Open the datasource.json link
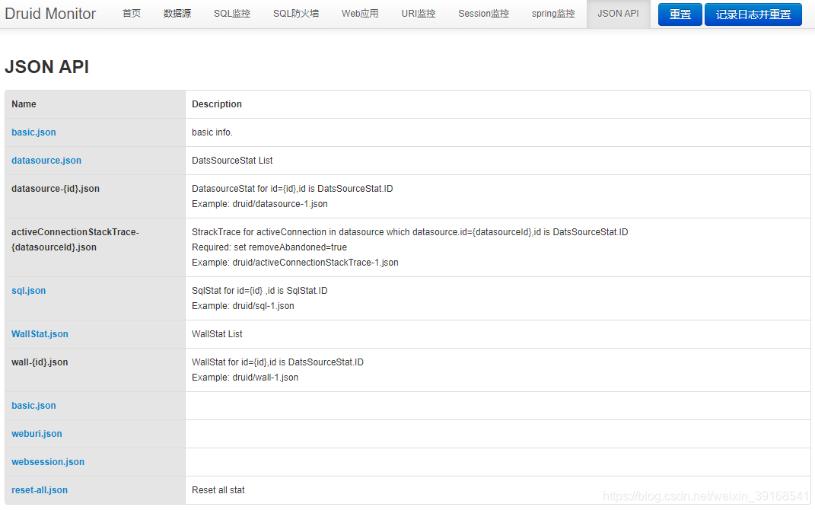815x510 pixels. coord(46,160)
